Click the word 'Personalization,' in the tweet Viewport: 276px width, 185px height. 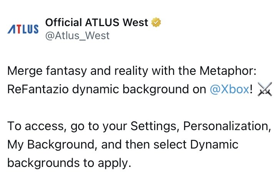(x=227, y=126)
